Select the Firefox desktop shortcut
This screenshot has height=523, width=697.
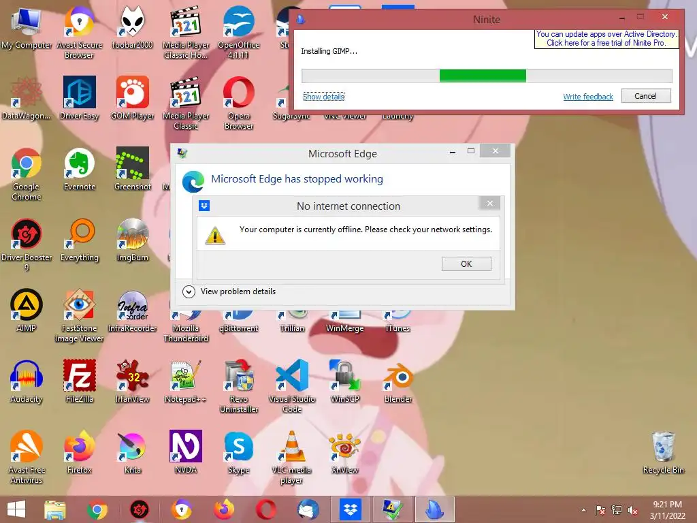pos(79,452)
